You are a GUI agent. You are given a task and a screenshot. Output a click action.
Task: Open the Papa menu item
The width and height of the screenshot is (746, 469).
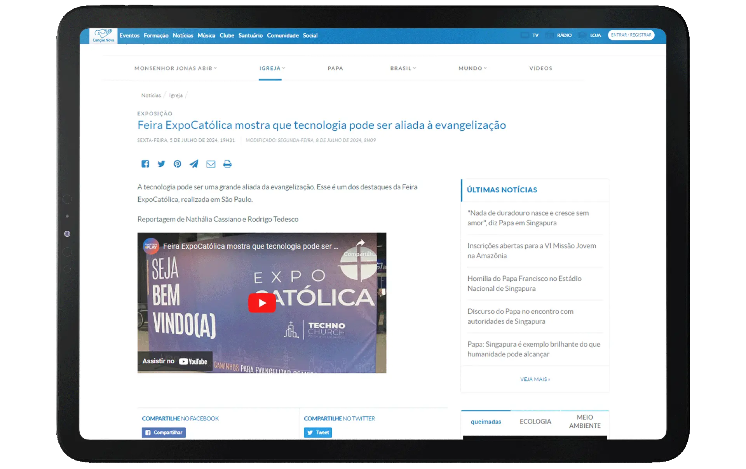(335, 68)
